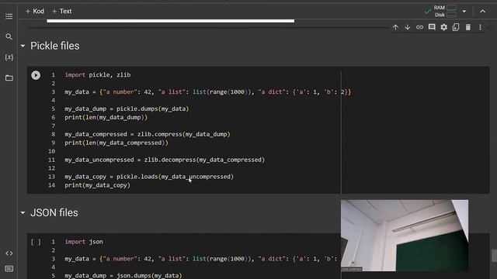Screen dimensions: 497x279
Task: Open the table of contents sidebar icon
Action: point(9,16)
